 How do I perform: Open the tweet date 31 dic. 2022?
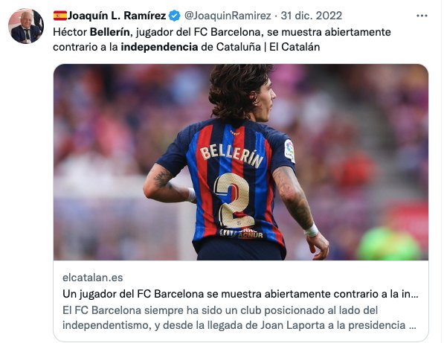311,16
